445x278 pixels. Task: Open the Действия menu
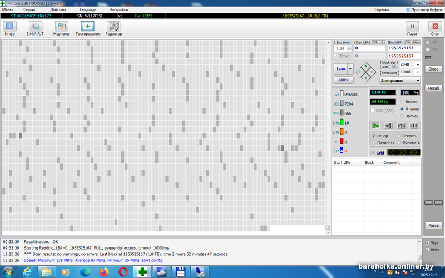click(58, 9)
